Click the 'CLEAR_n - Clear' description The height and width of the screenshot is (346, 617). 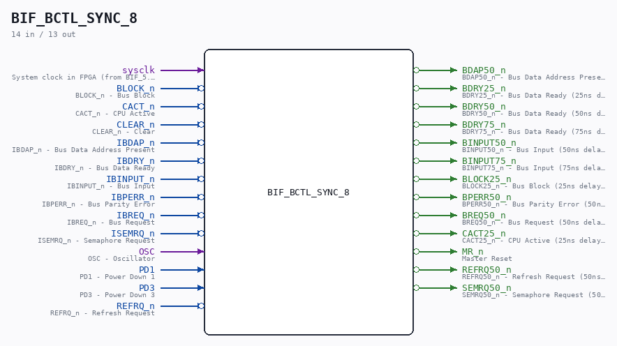(x=124, y=131)
